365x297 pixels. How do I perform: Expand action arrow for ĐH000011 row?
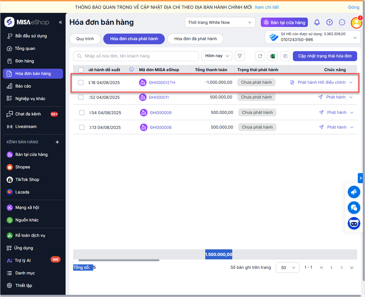[x=351, y=97]
